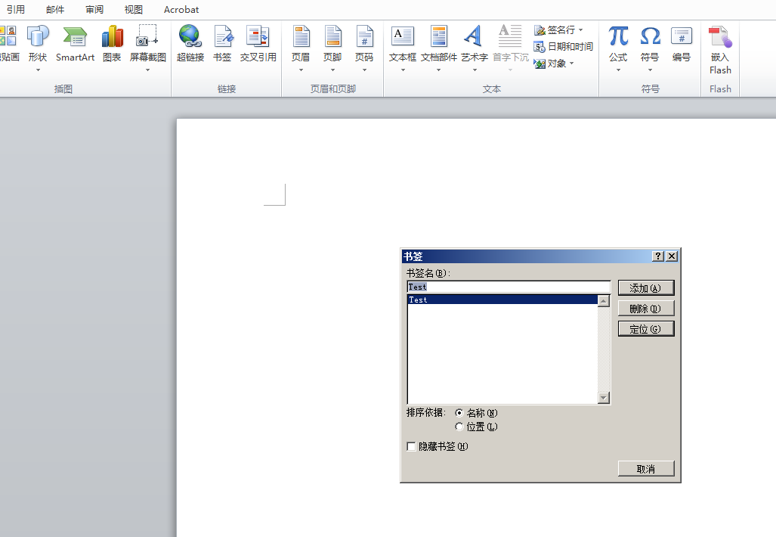Expand the 公式 equation dropdown
The width and height of the screenshot is (776, 537).
pyautogui.click(x=618, y=70)
